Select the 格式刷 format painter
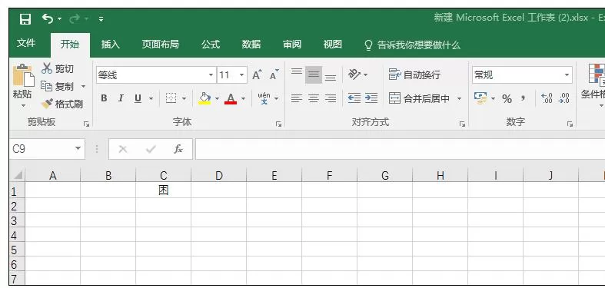Screen dimensions: 605x288 [x=61, y=104]
